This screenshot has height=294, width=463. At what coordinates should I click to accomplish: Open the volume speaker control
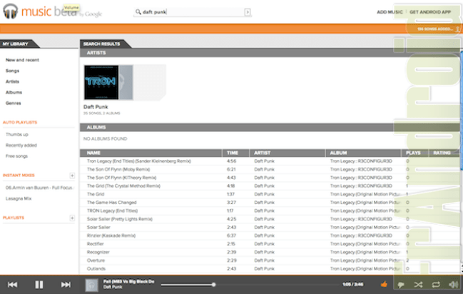pos(453,285)
